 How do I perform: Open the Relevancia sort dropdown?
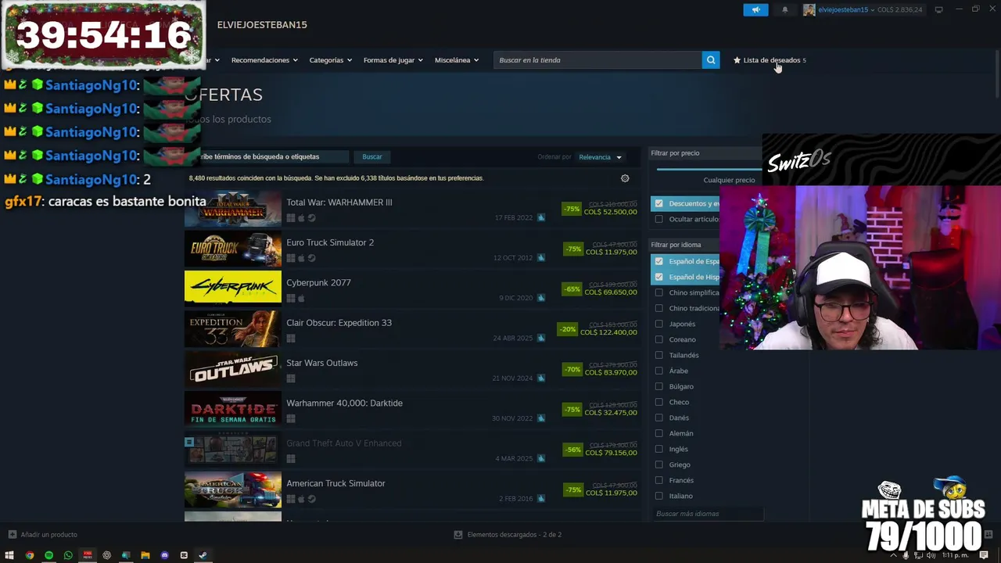point(600,157)
